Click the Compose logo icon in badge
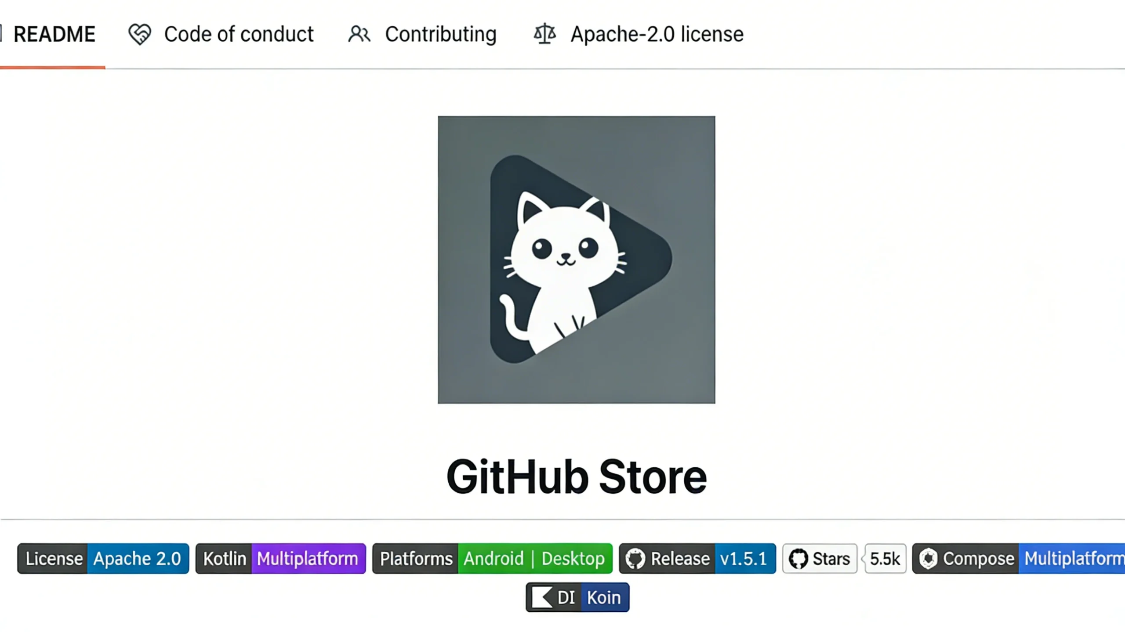1125x632 pixels. (x=928, y=559)
